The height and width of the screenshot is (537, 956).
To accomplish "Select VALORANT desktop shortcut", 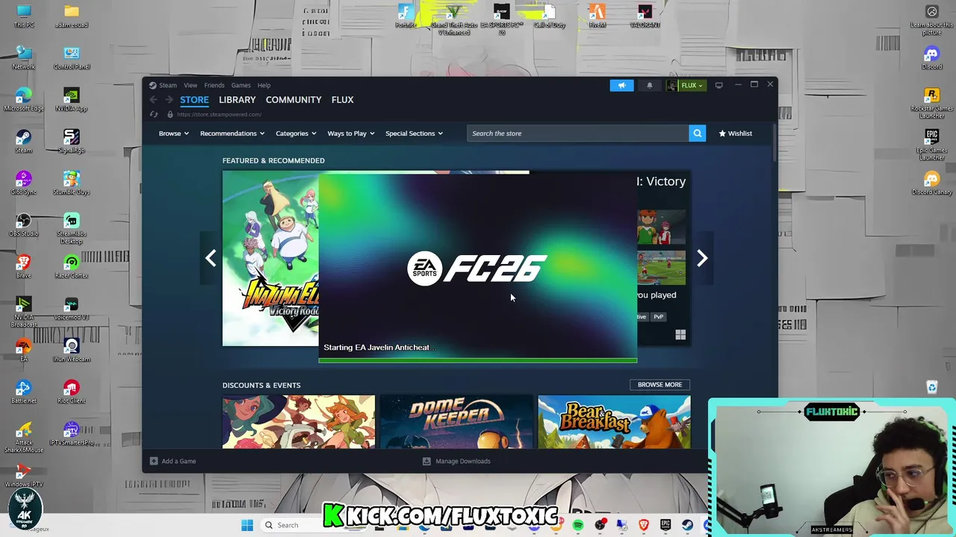I will 645,16.
